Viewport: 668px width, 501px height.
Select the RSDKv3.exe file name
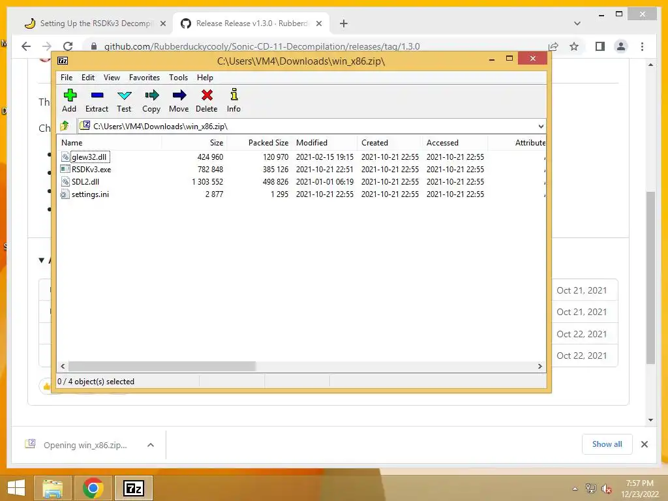91,169
